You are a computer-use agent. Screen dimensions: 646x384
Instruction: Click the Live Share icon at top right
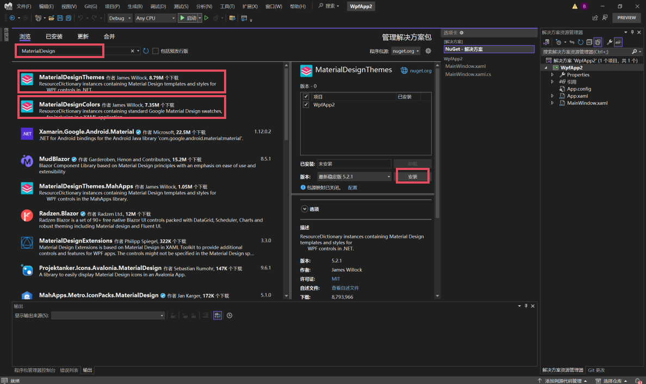(x=595, y=18)
